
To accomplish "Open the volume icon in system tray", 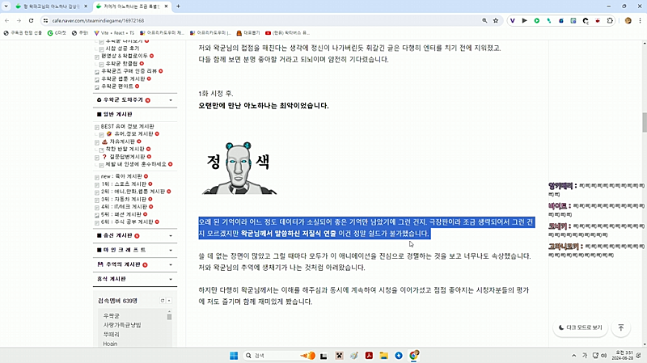I will (603, 356).
